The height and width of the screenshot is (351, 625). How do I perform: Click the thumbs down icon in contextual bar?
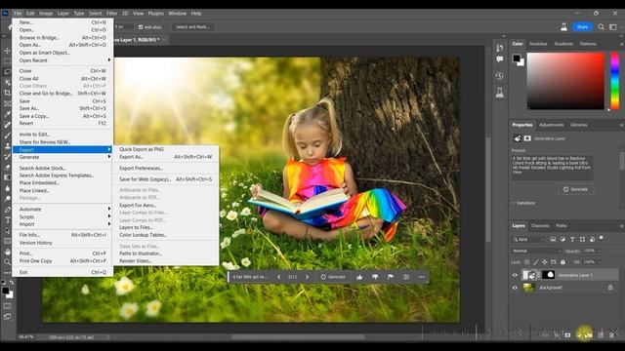pos(375,277)
